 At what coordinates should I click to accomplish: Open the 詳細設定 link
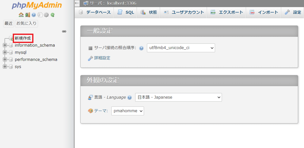tap(102, 58)
